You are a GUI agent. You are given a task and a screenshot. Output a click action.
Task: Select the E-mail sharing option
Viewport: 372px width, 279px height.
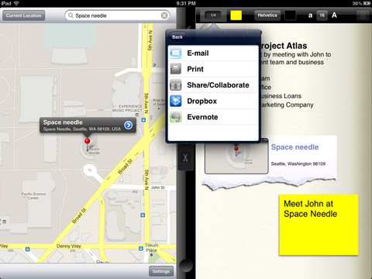(x=213, y=53)
